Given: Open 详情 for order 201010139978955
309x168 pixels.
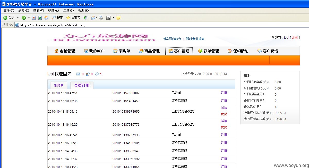Looking at the screenshot, I should (x=224, y=108).
